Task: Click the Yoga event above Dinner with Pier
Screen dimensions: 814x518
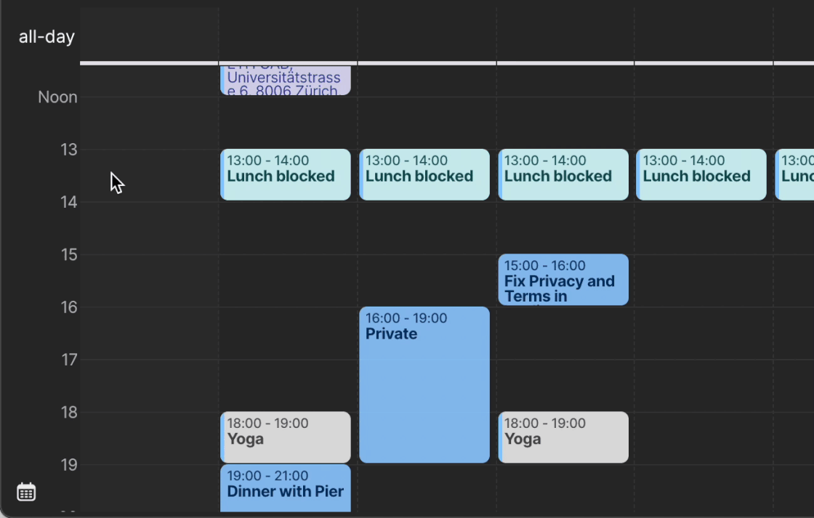Action: click(286, 437)
